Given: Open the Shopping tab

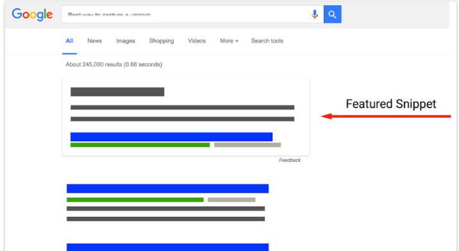Looking at the screenshot, I should pos(162,40).
